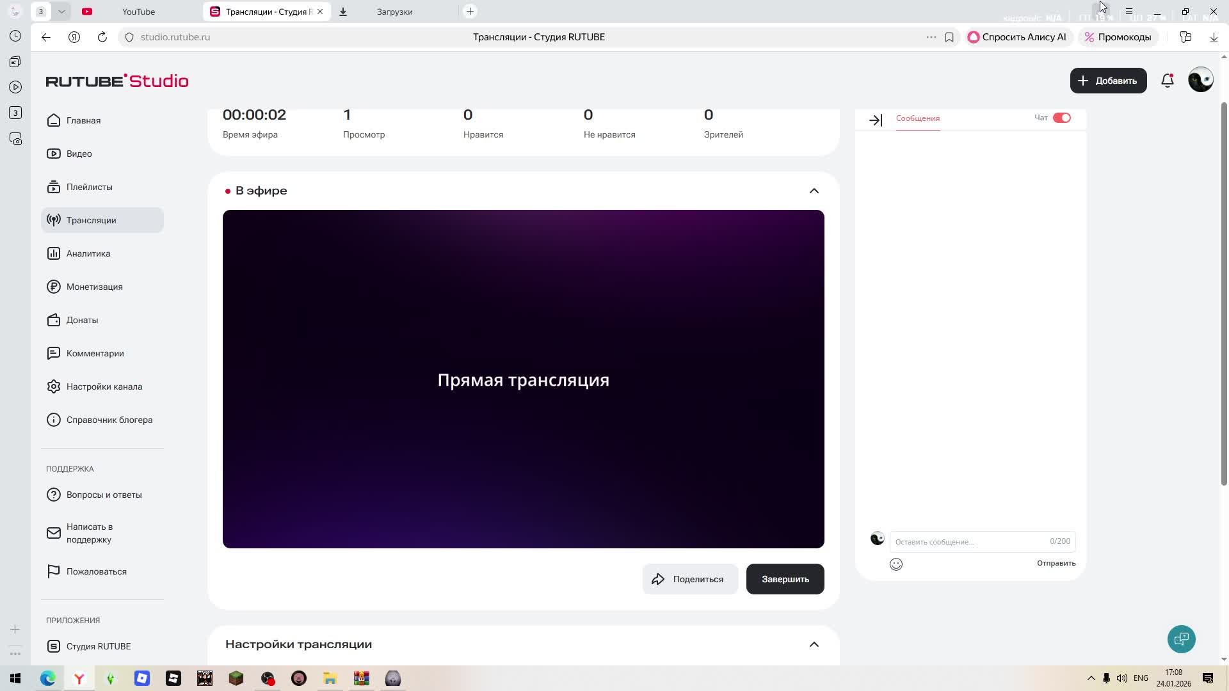The height and width of the screenshot is (691, 1229).
Task: Disable the Чат toggle switch
Action: pyautogui.click(x=1063, y=118)
